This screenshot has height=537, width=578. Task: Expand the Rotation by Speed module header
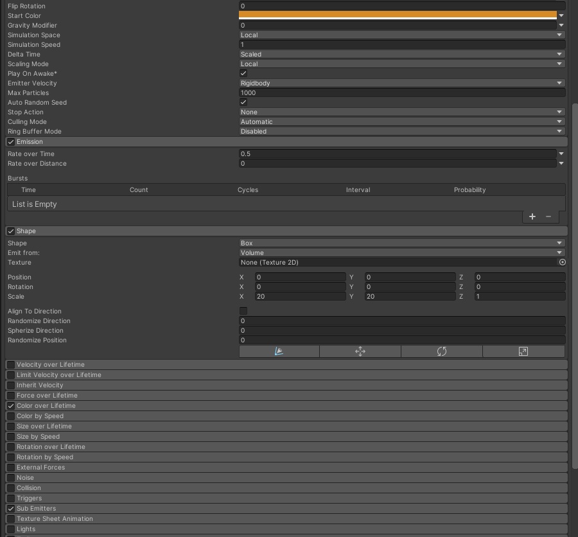click(286, 457)
